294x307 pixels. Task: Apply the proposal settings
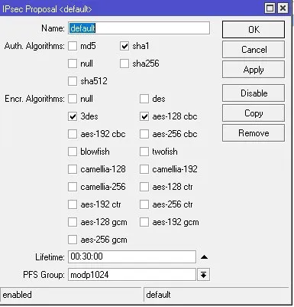[254, 70]
